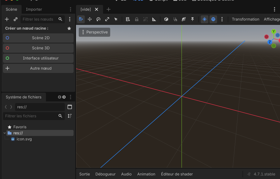
Task: Activate the ruler measuring tool
Action: (x=154, y=19)
